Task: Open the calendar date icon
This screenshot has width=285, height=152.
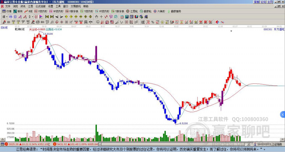Action: [x=122, y=17]
